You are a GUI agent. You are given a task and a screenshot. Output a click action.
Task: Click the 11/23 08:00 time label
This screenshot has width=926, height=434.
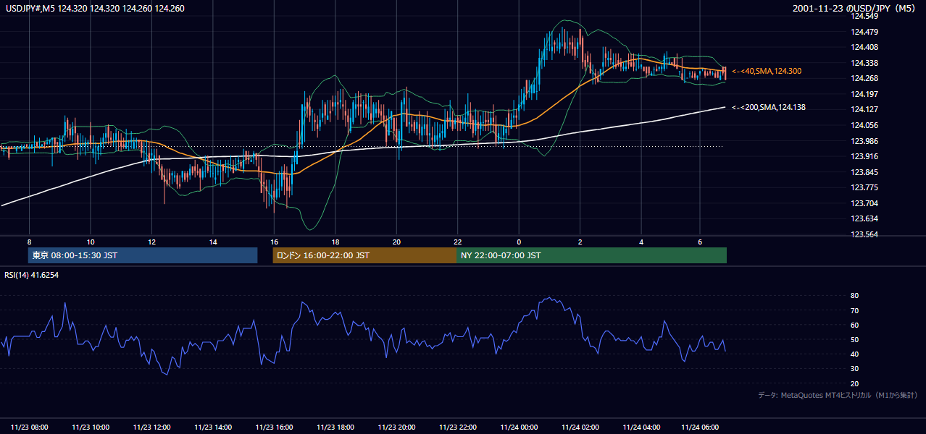pyautogui.click(x=30, y=427)
